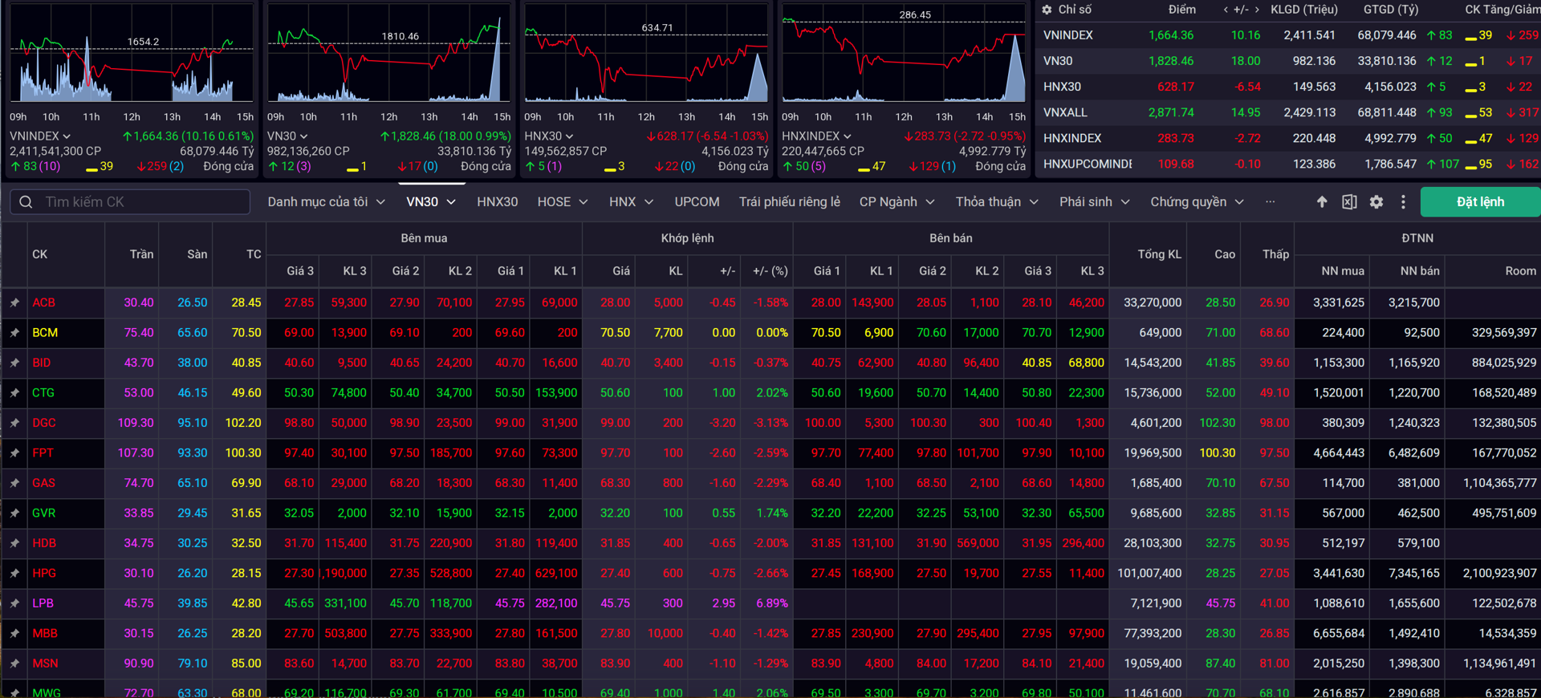Pin the LPB row
The image size is (1541, 698).
(x=14, y=604)
